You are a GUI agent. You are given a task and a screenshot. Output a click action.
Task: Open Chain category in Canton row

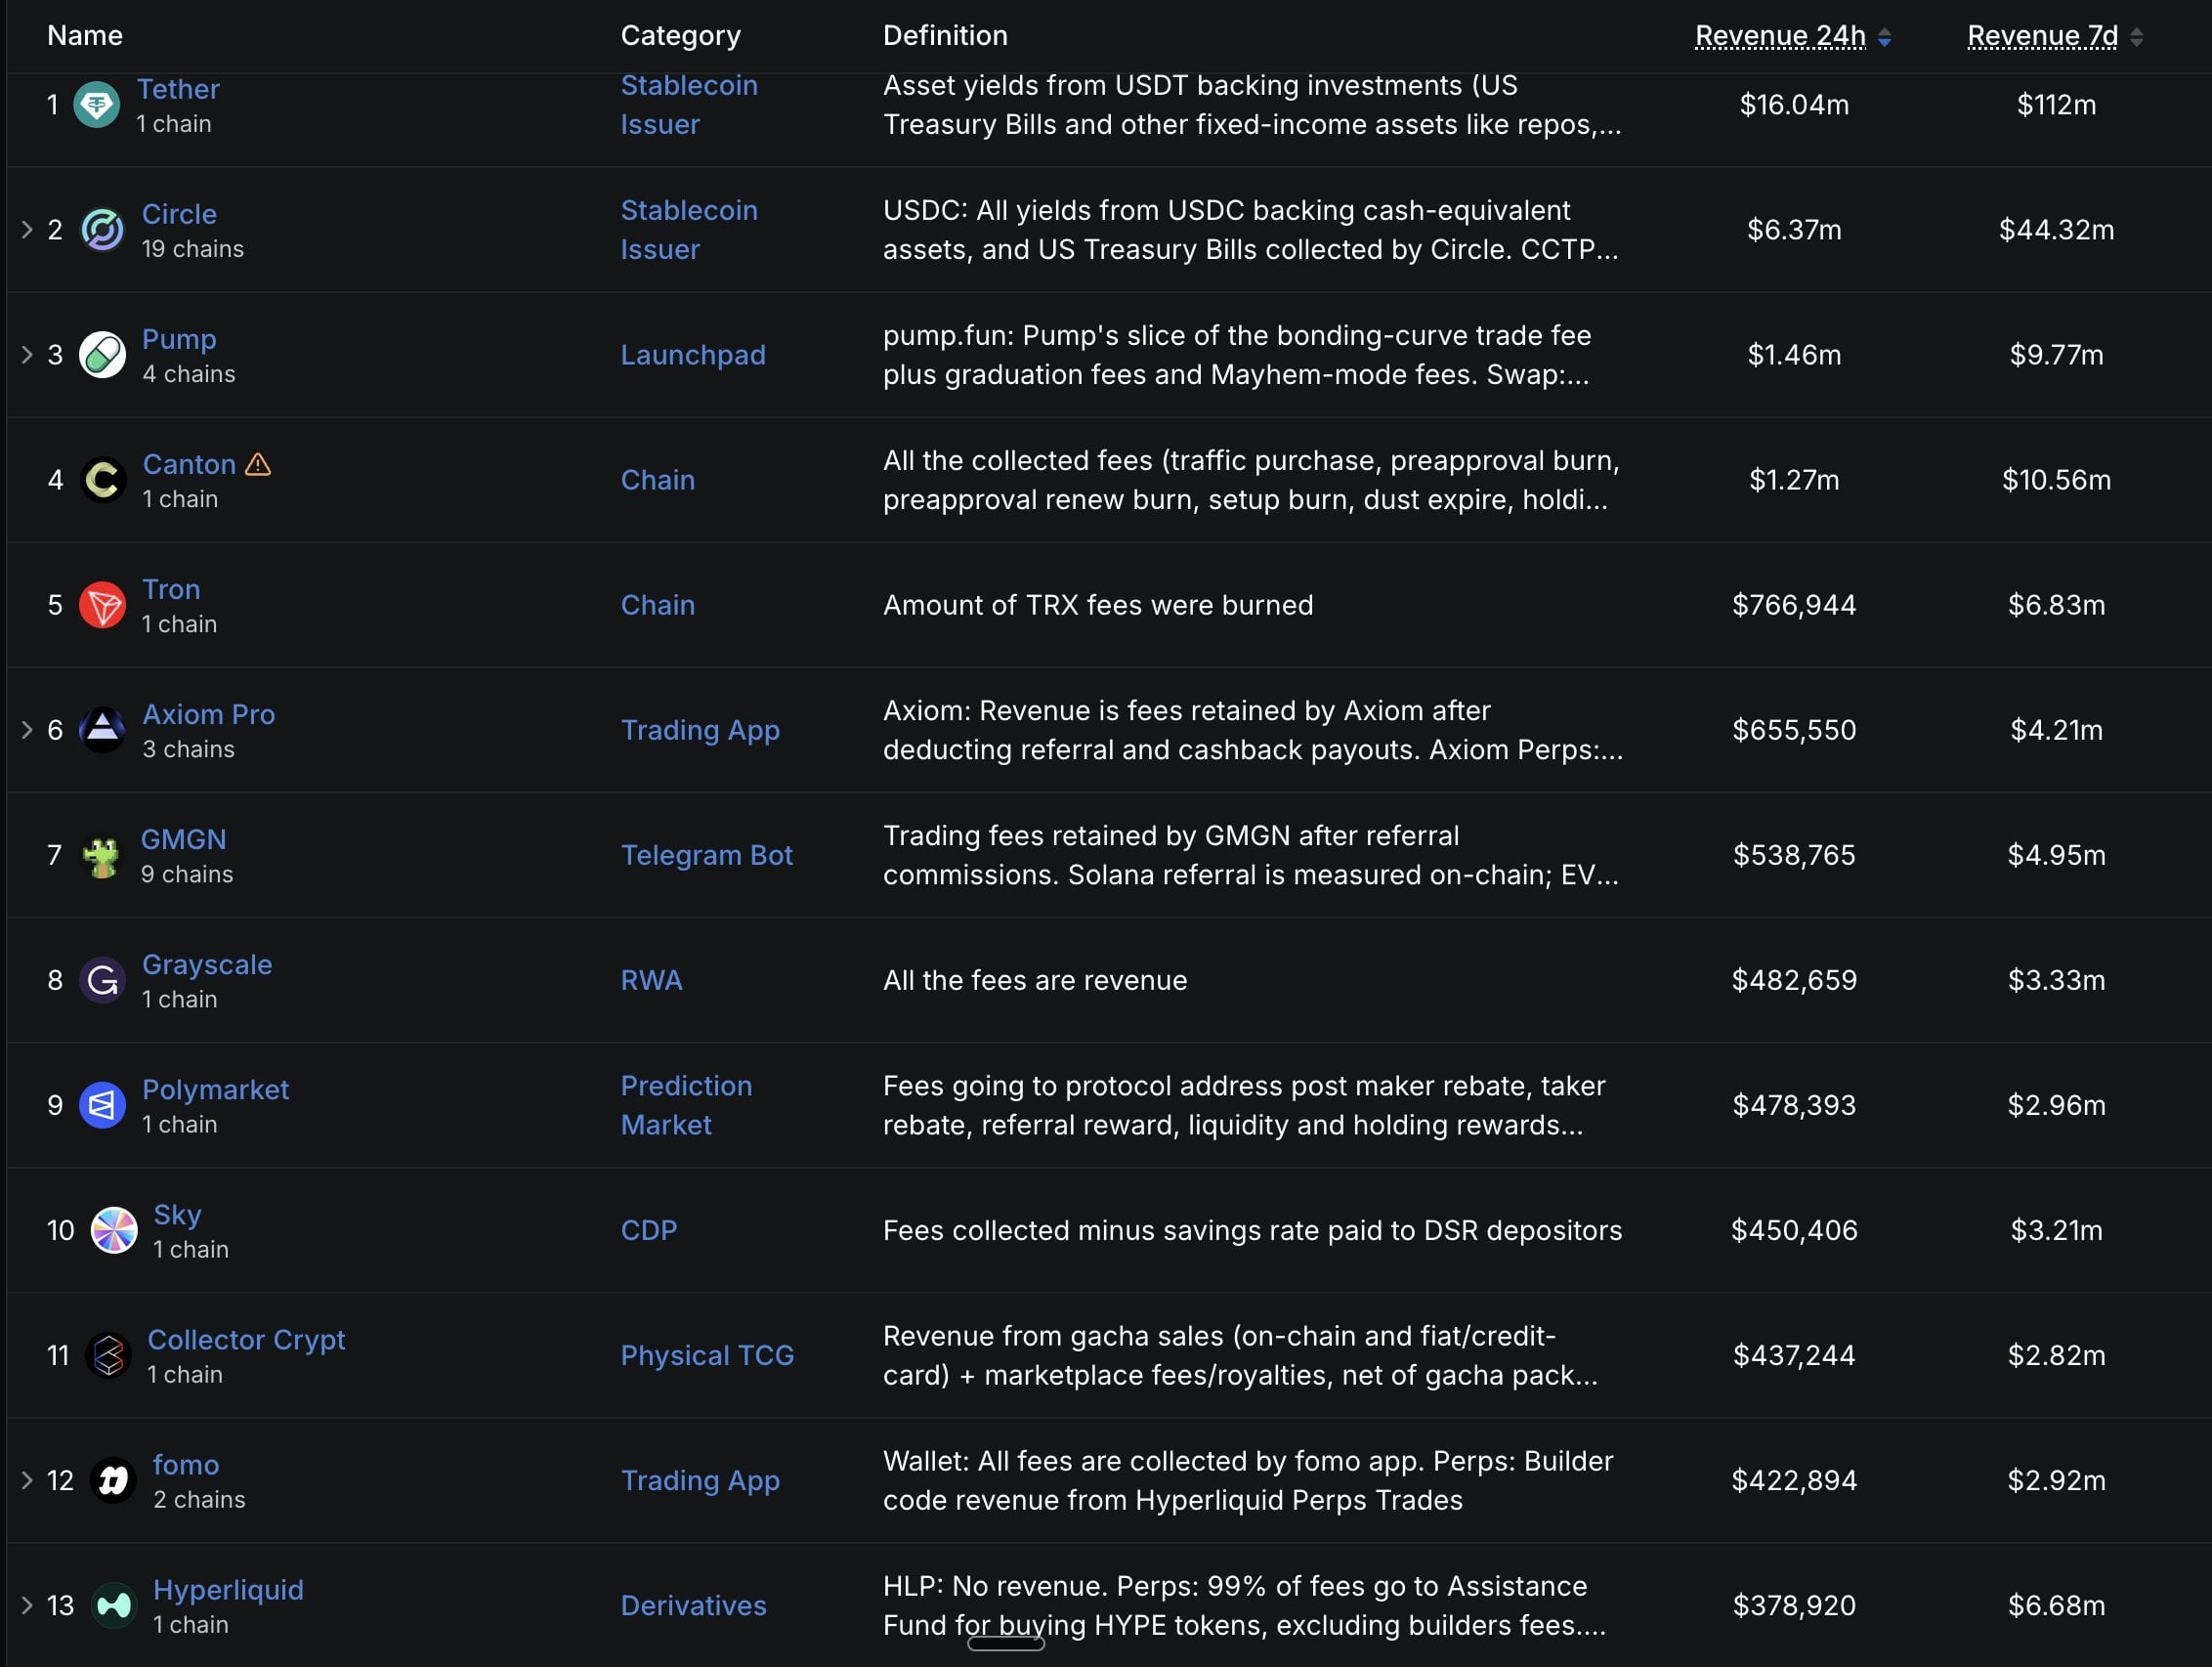[657, 480]
